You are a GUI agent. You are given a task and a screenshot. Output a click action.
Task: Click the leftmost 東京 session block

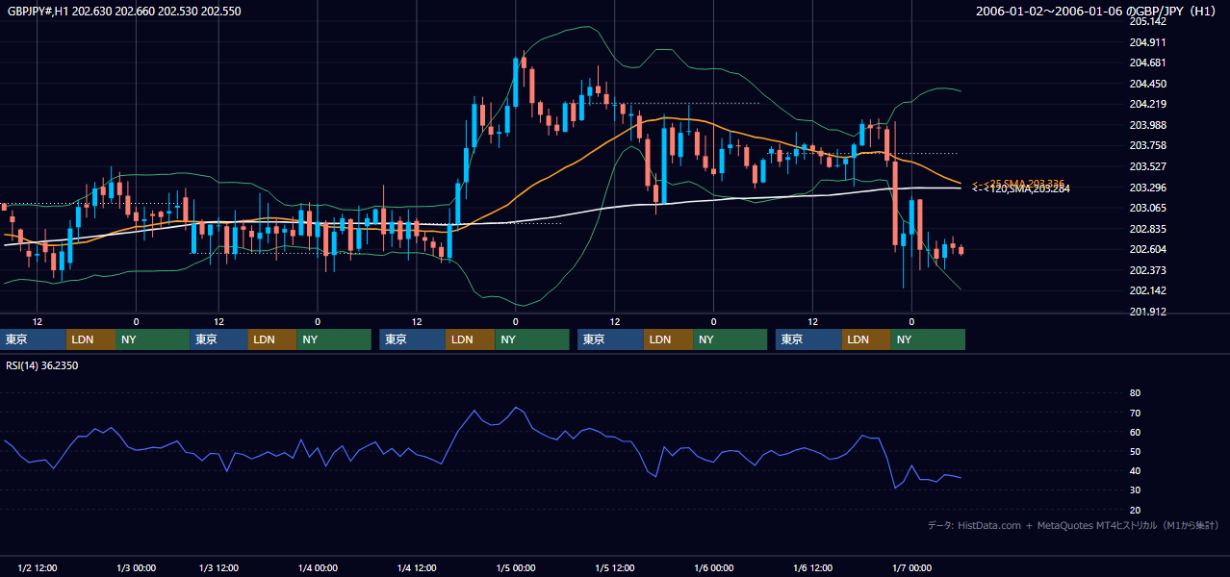point(34,339)
